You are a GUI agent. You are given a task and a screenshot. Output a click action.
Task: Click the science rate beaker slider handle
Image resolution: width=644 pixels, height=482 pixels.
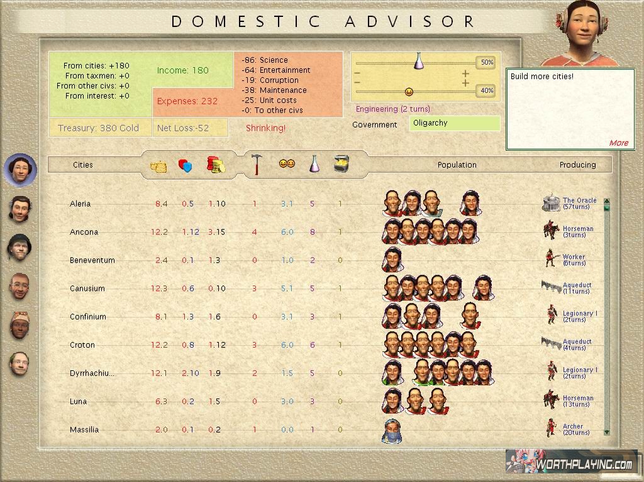pos(419,61)
